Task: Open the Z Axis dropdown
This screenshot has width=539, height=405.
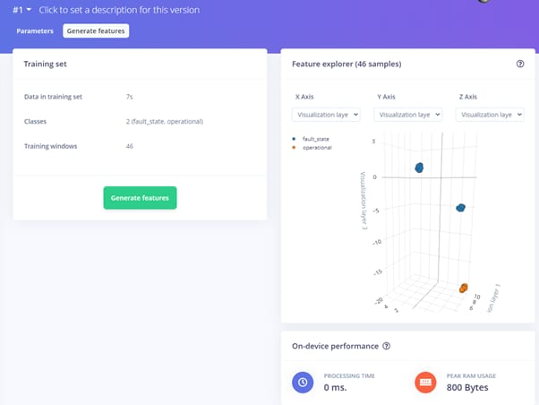Action: (x=489, y=115)
